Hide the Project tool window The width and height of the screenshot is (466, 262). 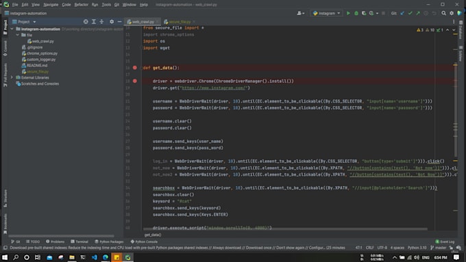pyautogui.click(x=119, y=22)
